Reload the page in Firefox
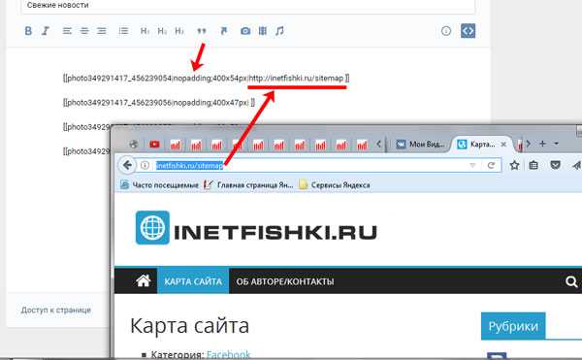This screenshot has height=360, width=582. point(491,165)
